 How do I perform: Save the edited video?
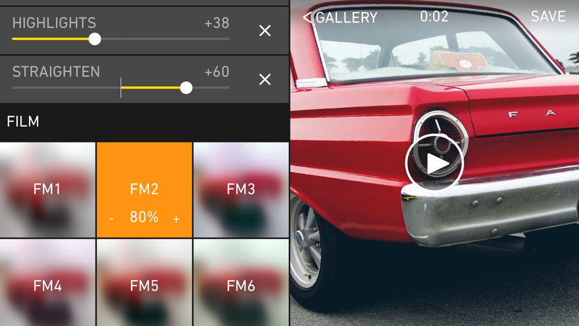[x=548, y=16]
